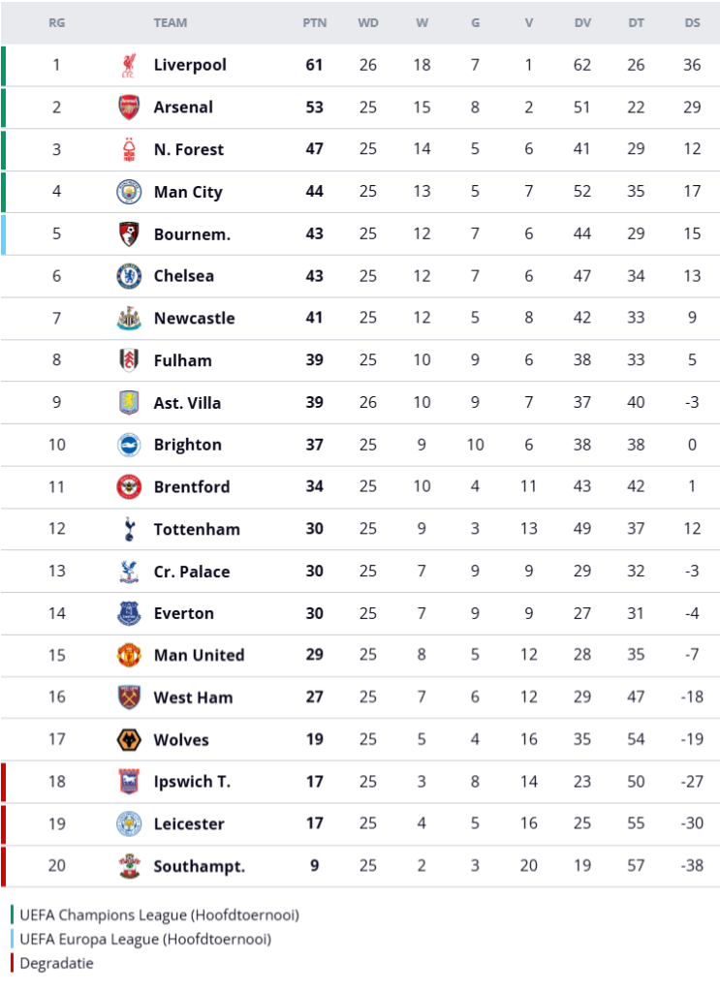Click the Wolves club crest icon
The width and height of the screenshot is (720, 992).
click(x=129, y=740)
